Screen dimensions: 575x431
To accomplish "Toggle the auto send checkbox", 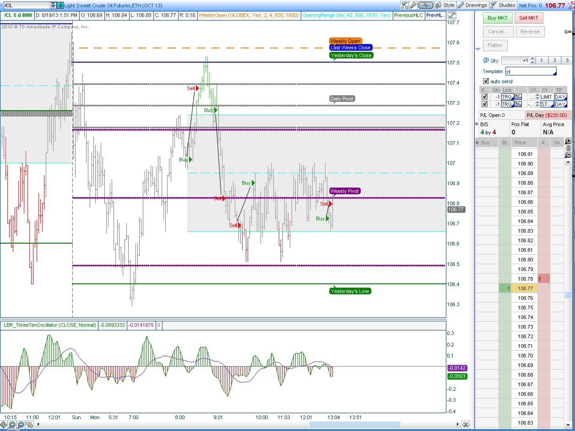I will pyautogui.click(x=486, y=81).
